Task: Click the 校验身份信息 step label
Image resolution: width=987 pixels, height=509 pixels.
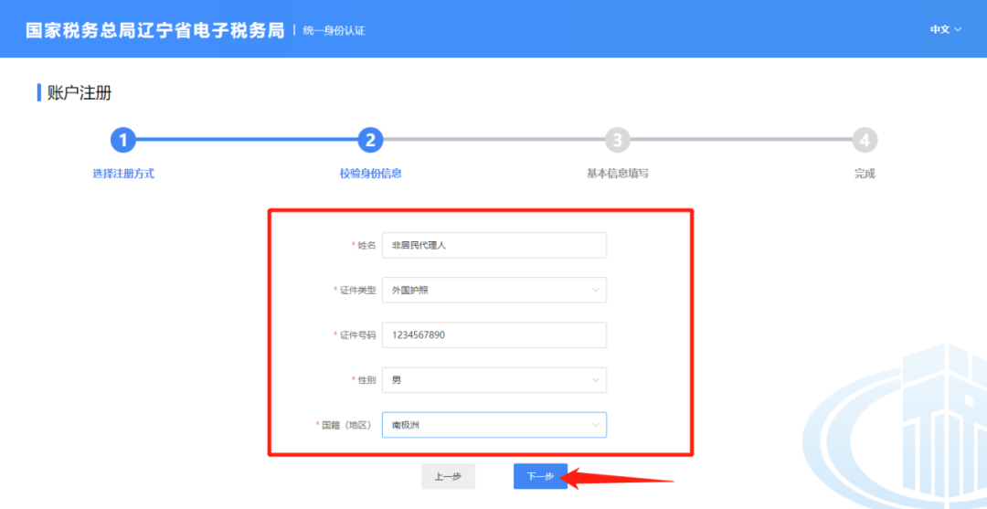Action: tap(370, 174)
